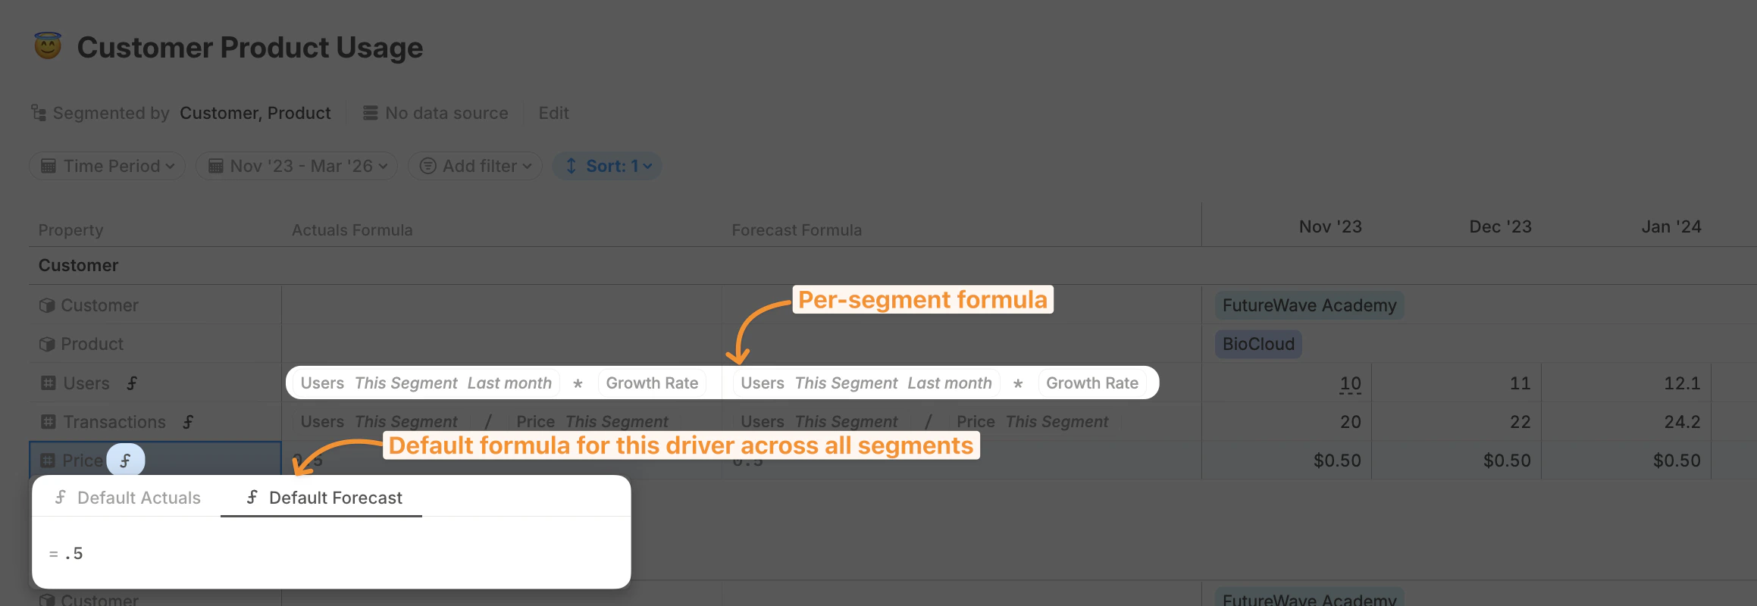Open the formula icon on the Price row
1757x606 pixels.
click(x=125, y=460)
